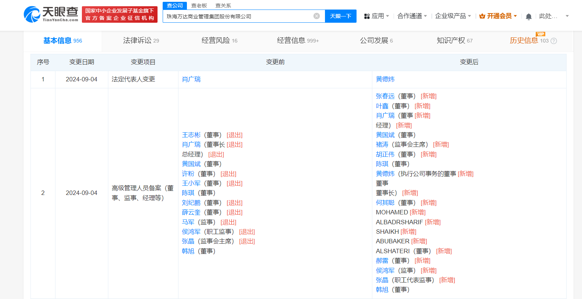
Task: Open the 王志彬 person link
Action: tap(191, 135)
